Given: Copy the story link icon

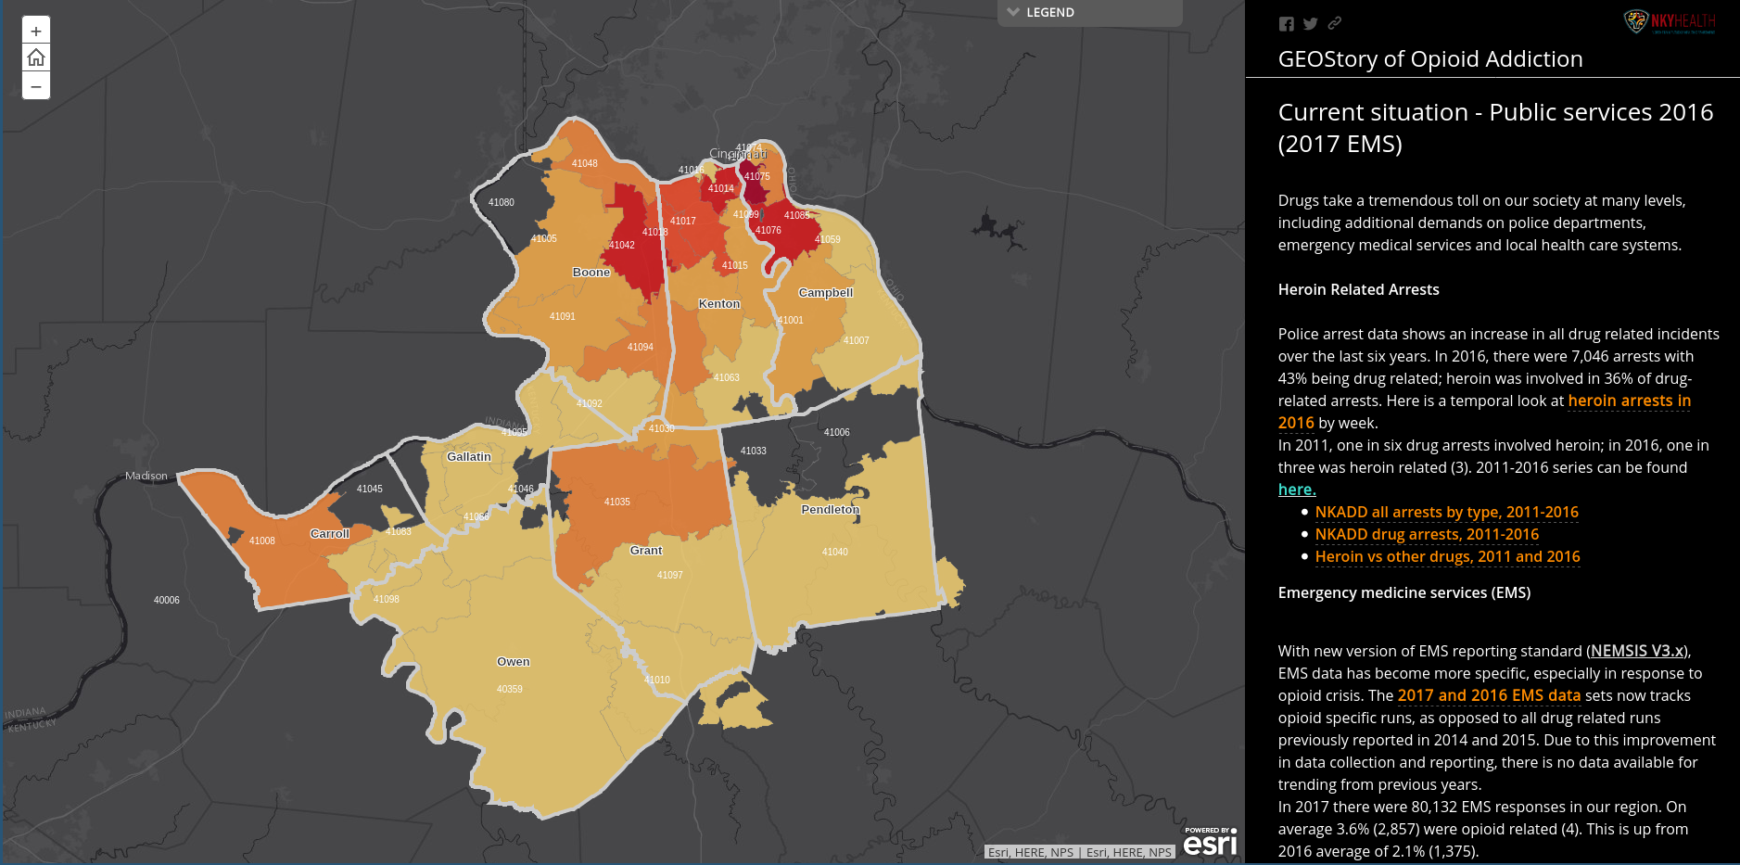Looking at the screenshot, I should coord(1334,23).
